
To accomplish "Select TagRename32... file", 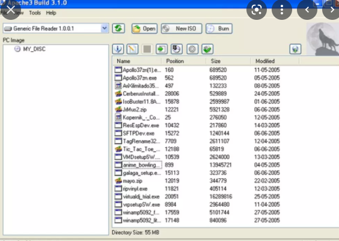I will 141,141.
